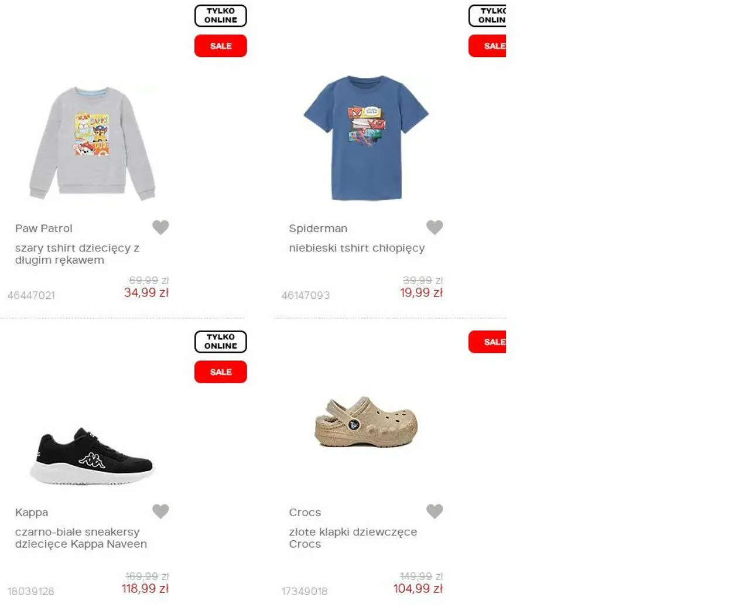Add Paw Patrol tshirt to favorites heart
Screen dimensions: 732x607
coord(160,227)
